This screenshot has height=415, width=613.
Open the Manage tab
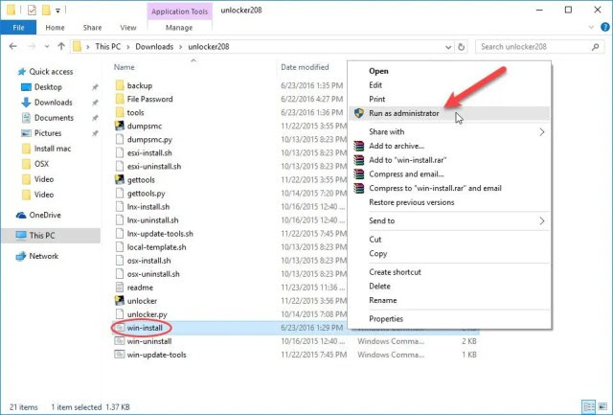[179, 28]
